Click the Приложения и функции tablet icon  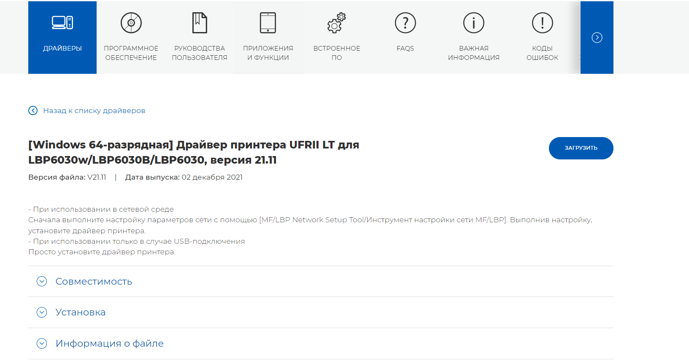coord(268,23)
